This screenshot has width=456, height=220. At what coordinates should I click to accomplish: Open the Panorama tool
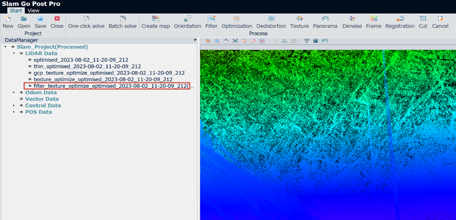[x=325, y=23]
